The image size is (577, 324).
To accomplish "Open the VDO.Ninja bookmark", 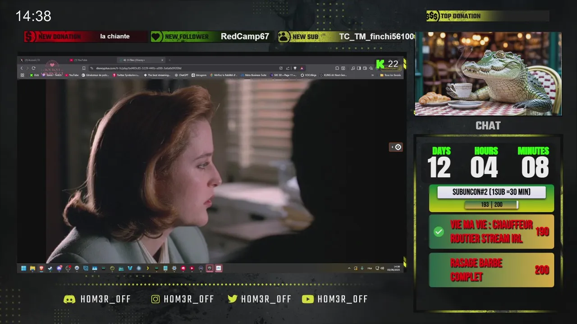I will (308, 75).
